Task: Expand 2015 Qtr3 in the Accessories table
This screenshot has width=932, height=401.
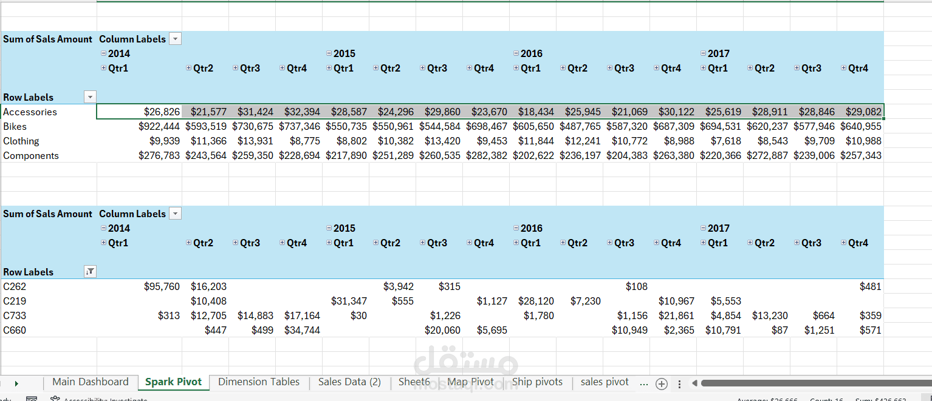Action: [422, 68]
